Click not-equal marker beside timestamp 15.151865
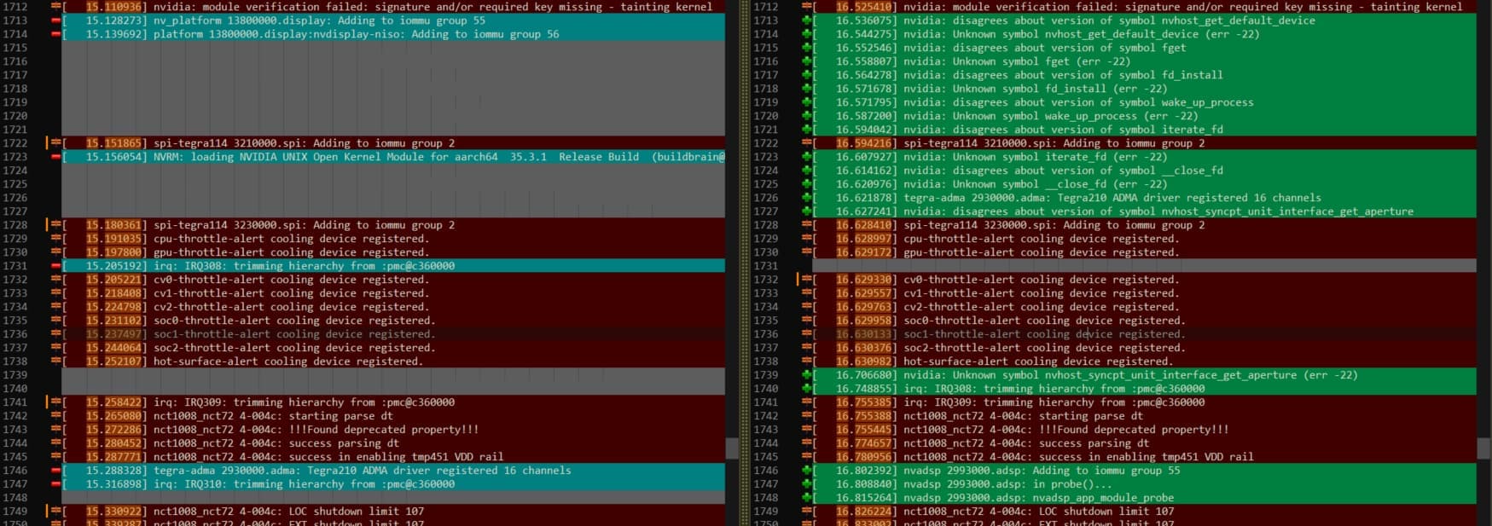Screen dimensions: 1492x526 (x=55, y=143)
